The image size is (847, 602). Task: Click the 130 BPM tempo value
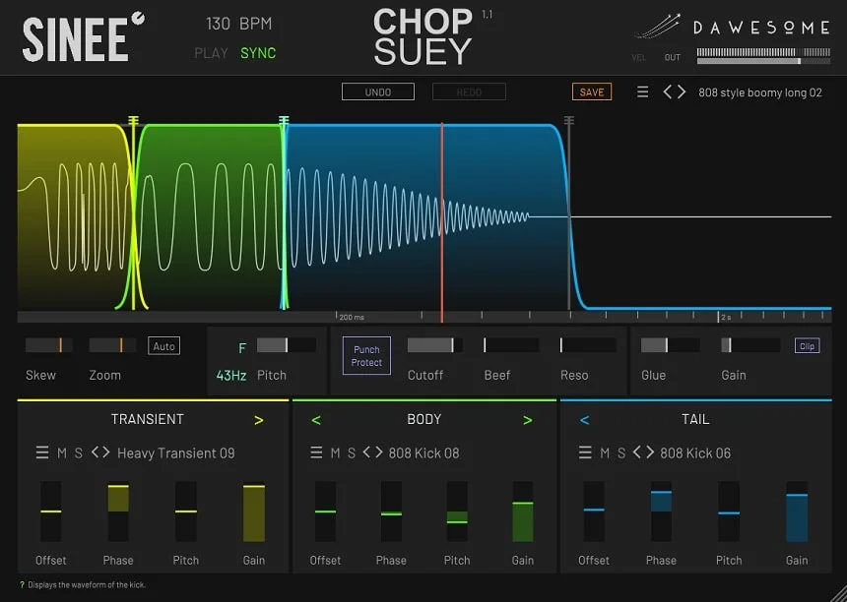pyautogui.click(x=238, y=24)
